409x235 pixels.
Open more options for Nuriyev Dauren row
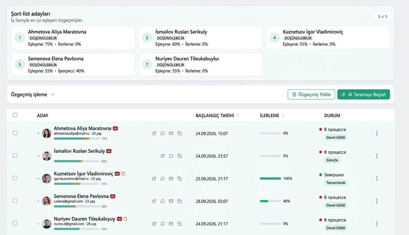[x=377, y=224]
